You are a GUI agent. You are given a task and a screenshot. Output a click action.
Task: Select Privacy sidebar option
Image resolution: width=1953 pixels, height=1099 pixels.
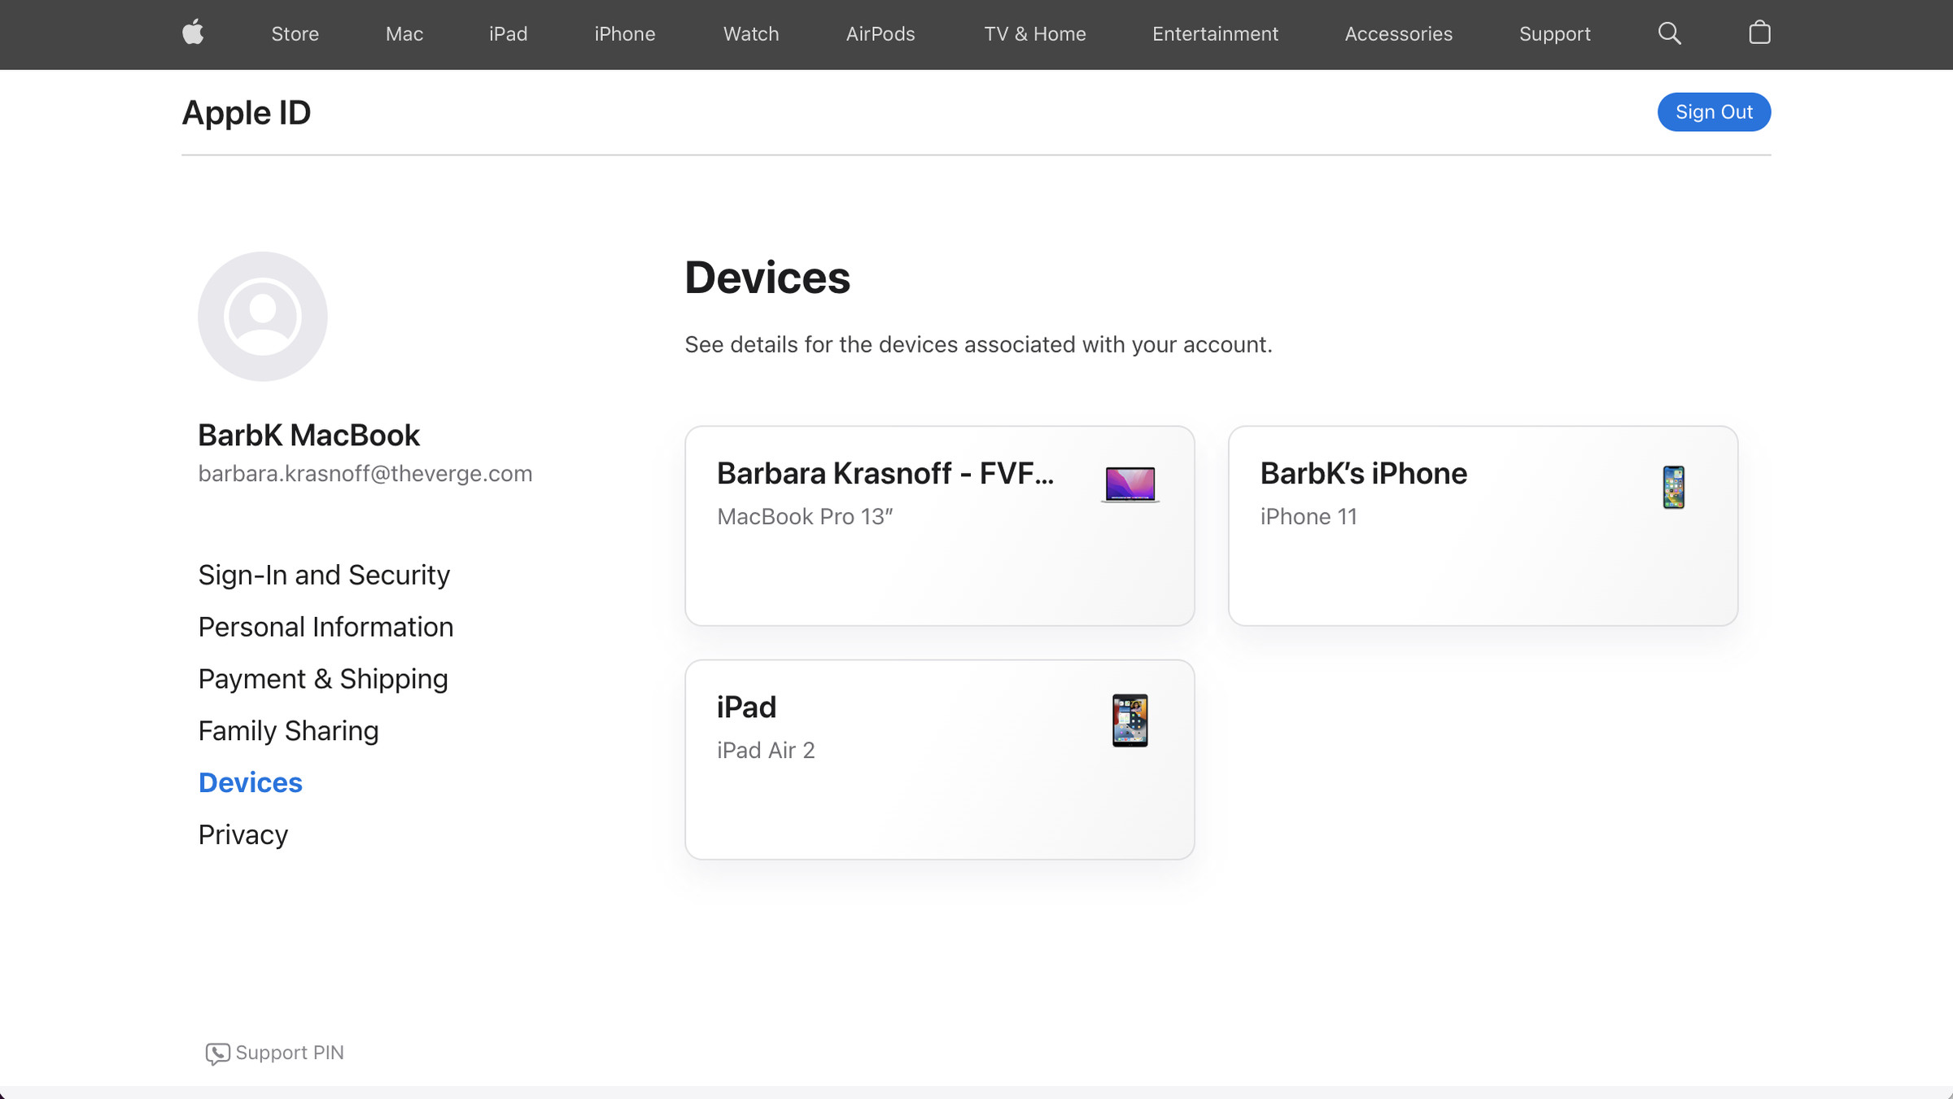click(242, 834)
